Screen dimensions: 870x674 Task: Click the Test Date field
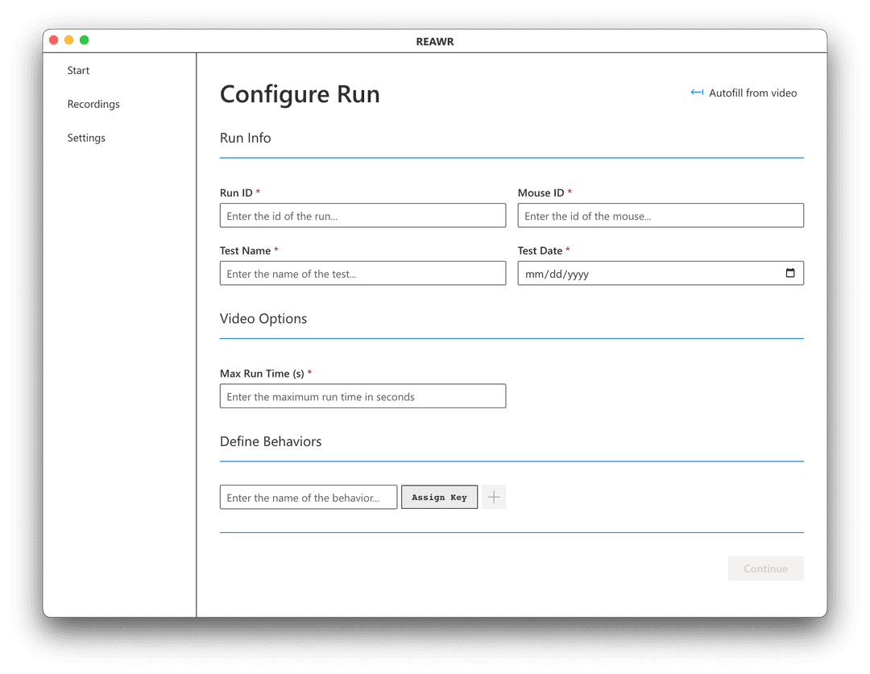pyautogui.click(x=644, y=273)
